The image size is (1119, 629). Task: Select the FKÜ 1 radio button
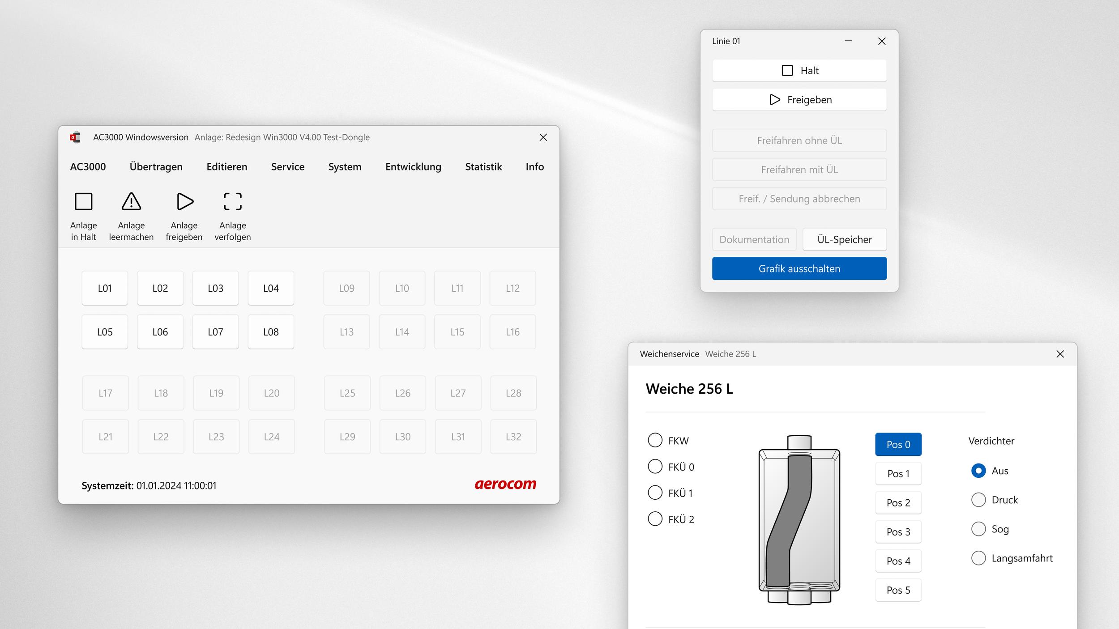click(655, 493)
